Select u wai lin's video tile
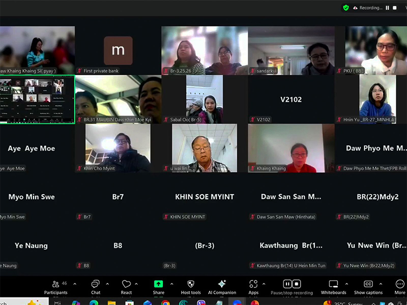 click(x=205, y=148)
